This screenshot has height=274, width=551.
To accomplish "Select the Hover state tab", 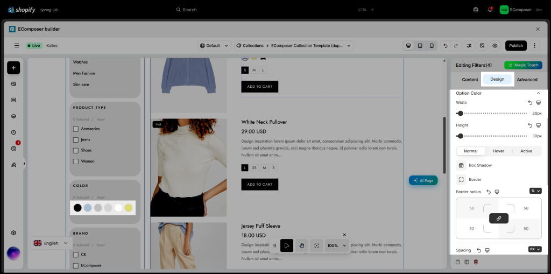I will [x=498, y=151].
